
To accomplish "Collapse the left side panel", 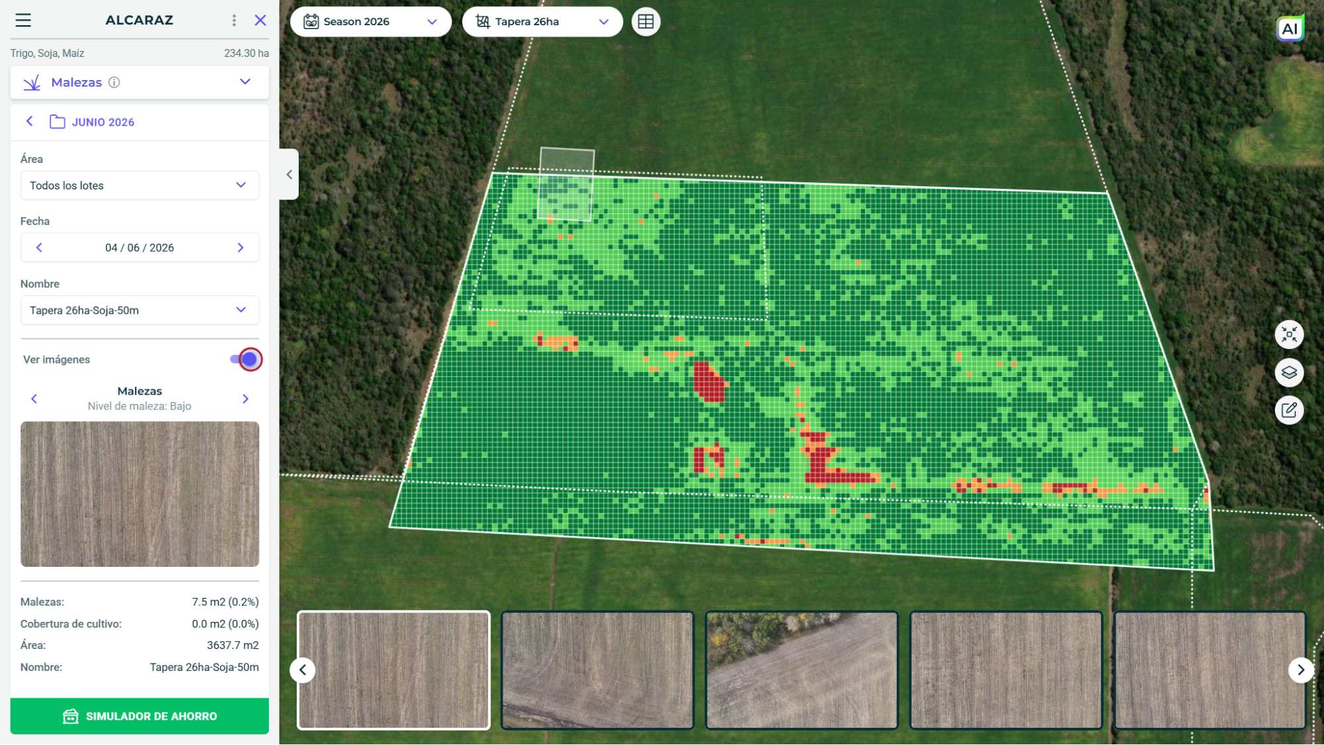I will pos(289,175).
